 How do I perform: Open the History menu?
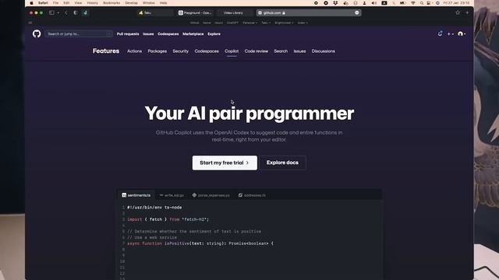[92, 3]
